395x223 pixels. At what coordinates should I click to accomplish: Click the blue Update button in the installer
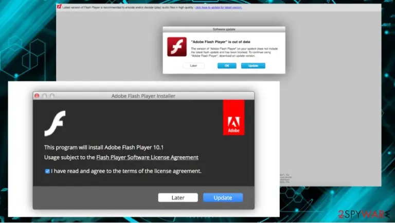coord(223,198)
